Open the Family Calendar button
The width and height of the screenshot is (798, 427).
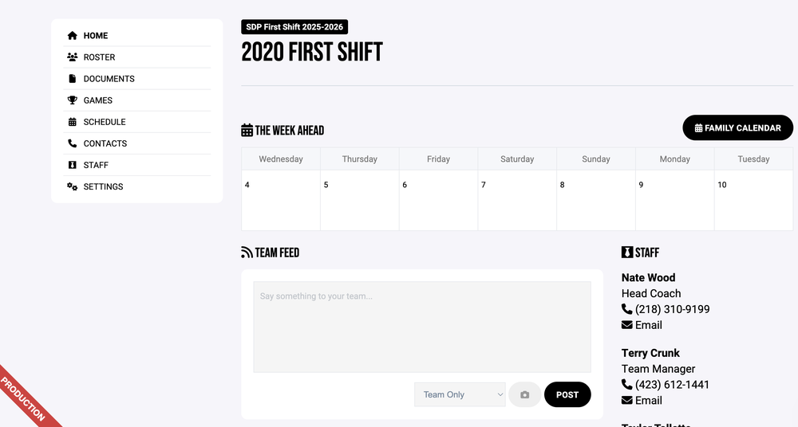point(737,128)
